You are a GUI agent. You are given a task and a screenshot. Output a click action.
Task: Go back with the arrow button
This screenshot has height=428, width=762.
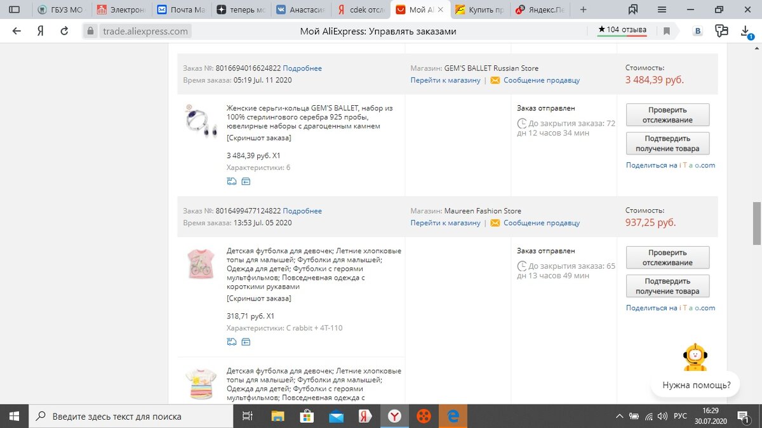pyautogui.click(x=17, y=31)
